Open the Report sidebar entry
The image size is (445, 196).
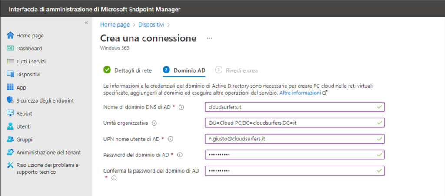(x=19, y=113)
